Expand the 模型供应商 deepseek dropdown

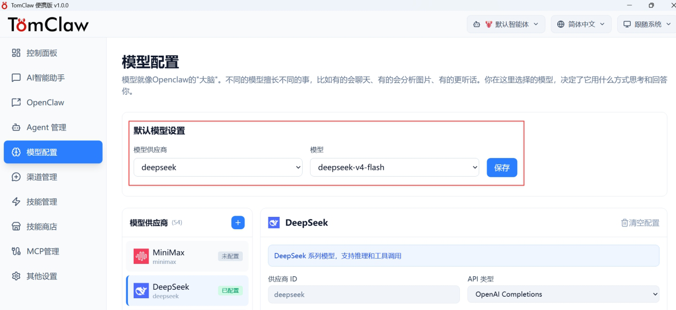click(x=218, y=167)
